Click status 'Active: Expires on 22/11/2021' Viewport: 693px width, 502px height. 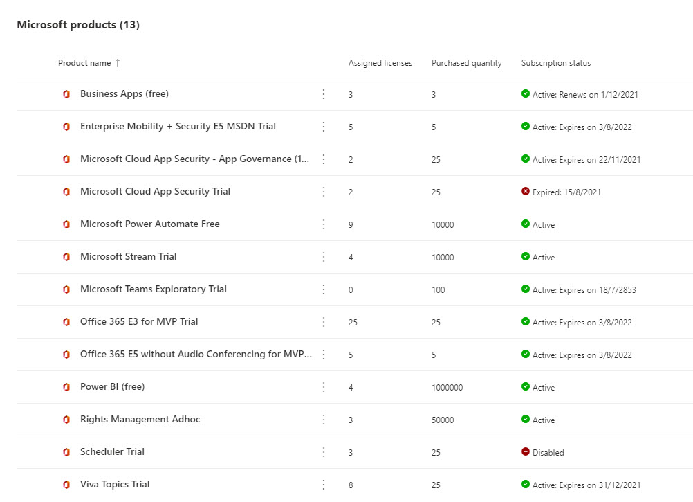[586, 160]
